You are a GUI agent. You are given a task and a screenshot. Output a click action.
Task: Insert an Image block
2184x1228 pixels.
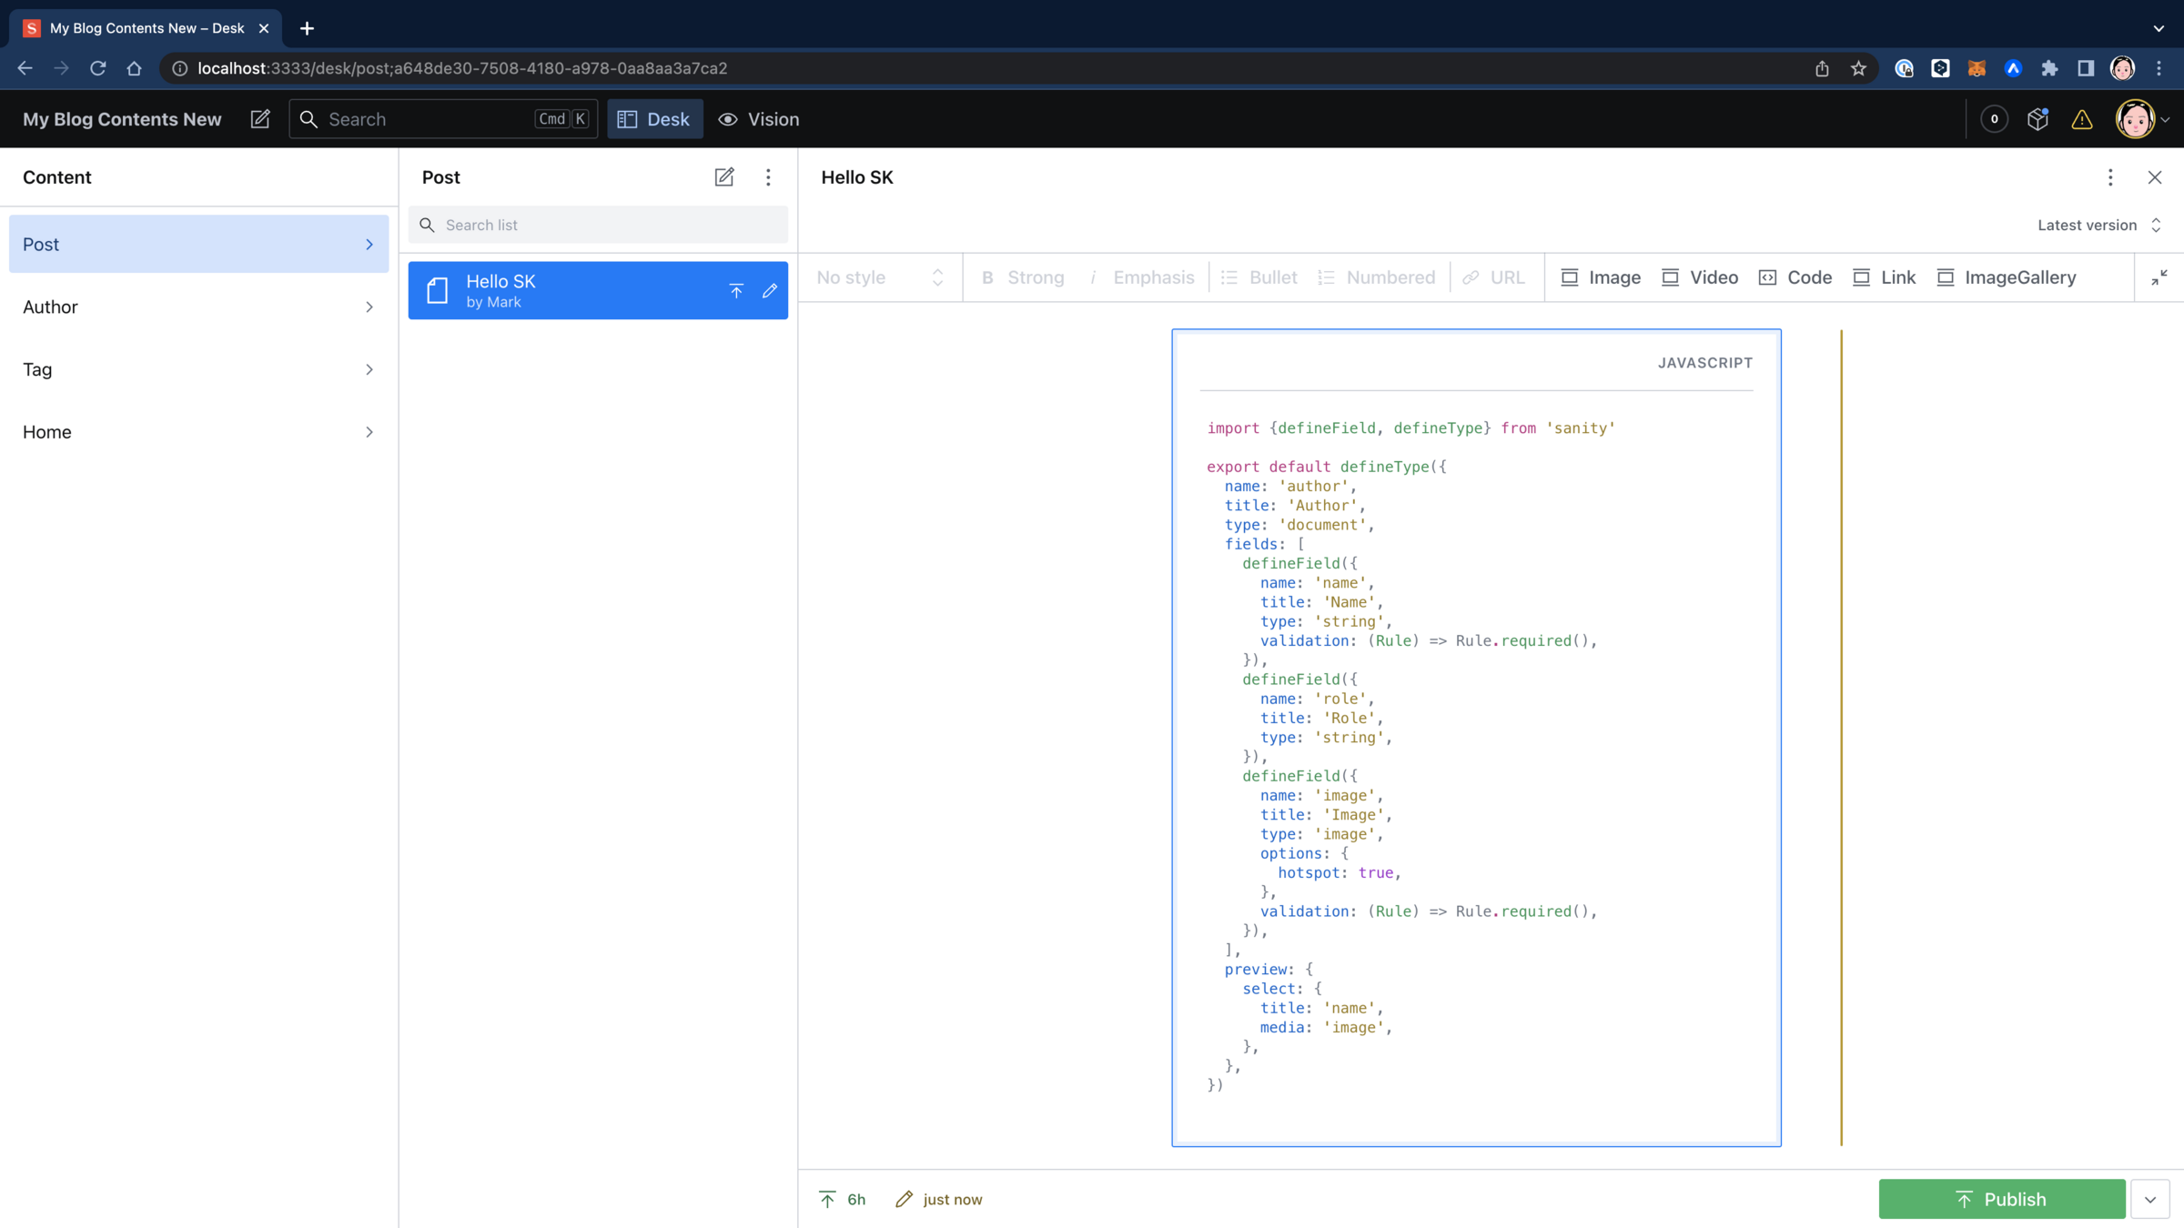pos(1600,277)
